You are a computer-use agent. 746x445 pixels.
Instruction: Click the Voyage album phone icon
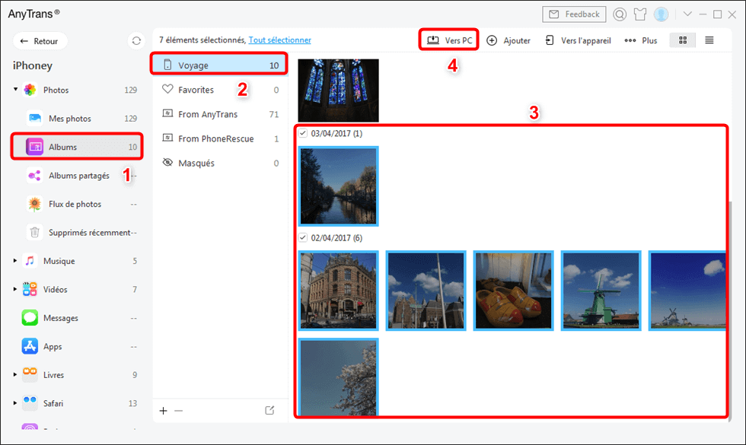pyautogui.click(x=167, y=65)
